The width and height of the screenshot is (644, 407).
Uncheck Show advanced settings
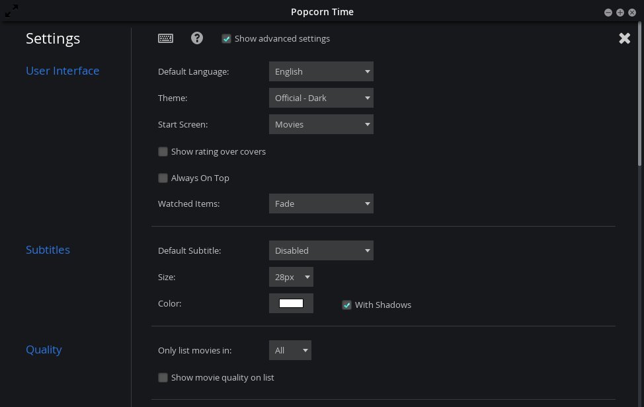point(226,38)
